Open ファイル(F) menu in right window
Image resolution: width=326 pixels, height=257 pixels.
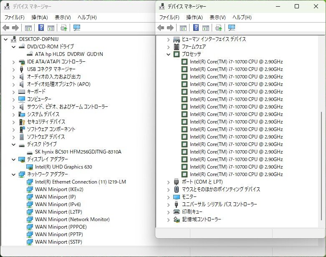click(169, 17)
